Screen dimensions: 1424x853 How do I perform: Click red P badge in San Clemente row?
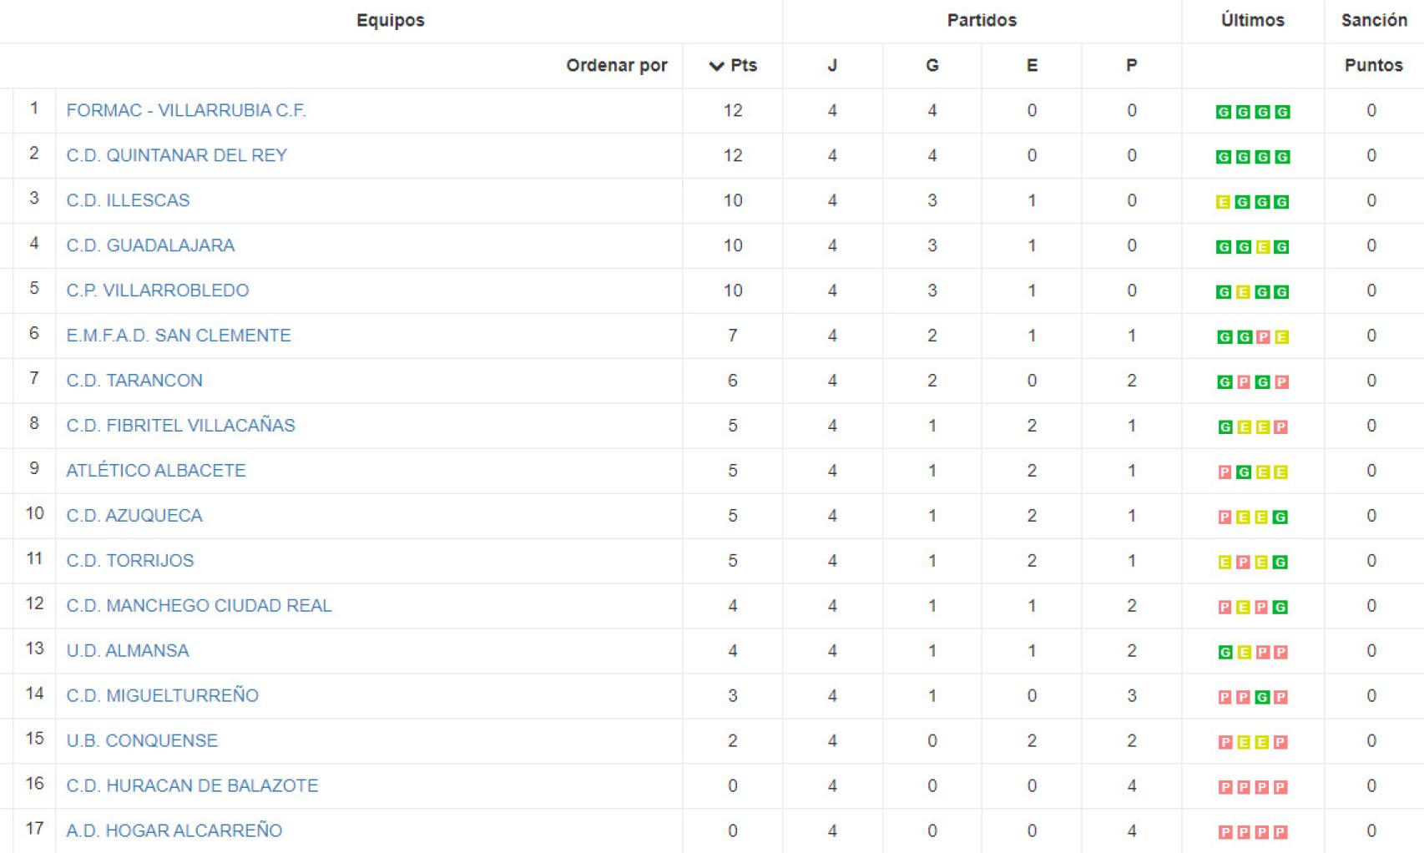click(1263, 337)
